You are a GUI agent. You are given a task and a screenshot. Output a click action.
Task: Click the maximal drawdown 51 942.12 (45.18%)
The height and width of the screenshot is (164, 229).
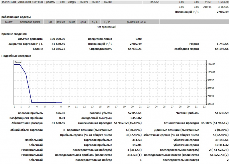click(128, 123)
